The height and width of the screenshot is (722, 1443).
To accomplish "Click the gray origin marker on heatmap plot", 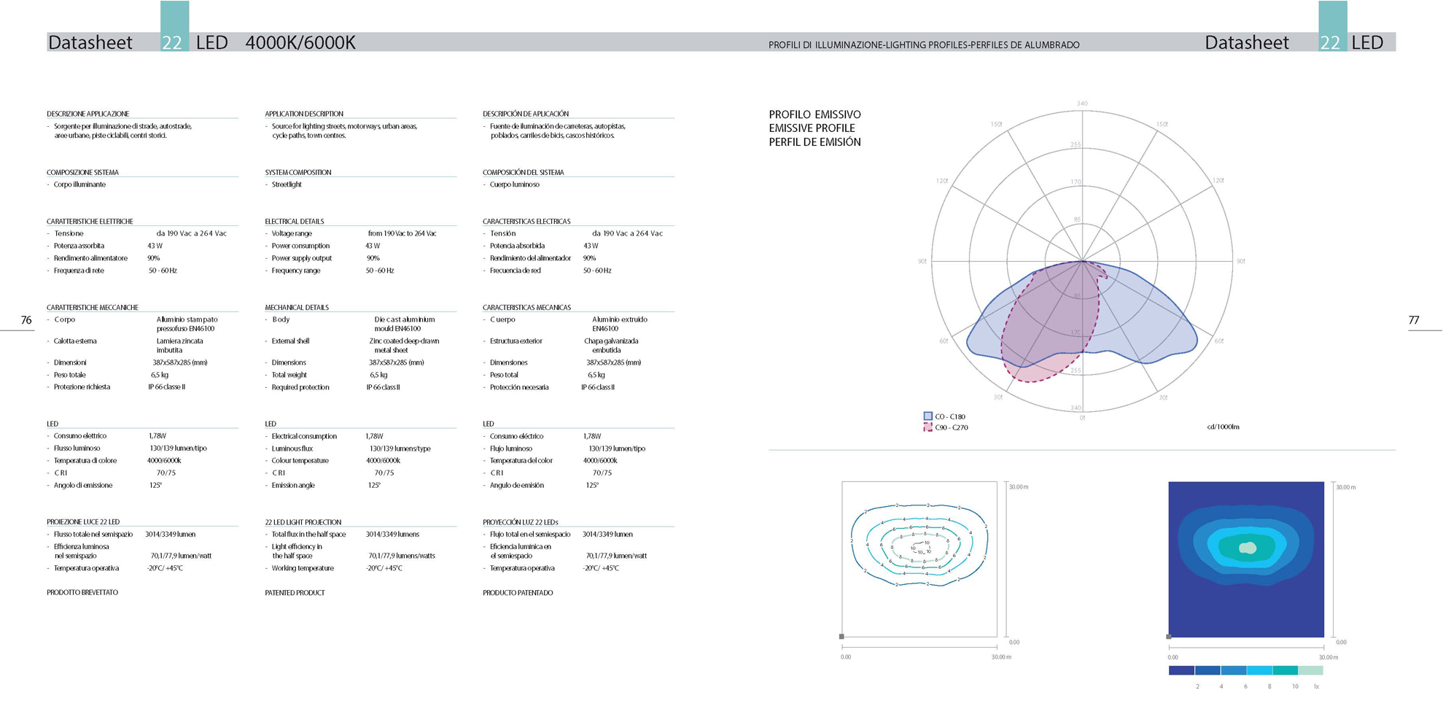I will point(1169,637).
